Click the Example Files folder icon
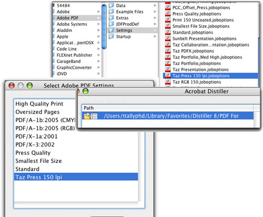The image size is (263, 217). (x=112, y=12)
